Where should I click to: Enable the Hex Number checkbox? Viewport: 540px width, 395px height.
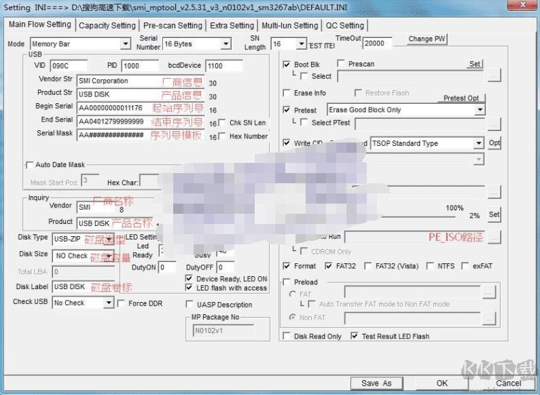(x=222, y=136)
